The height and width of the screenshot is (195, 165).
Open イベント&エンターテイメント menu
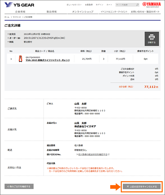pyautogui.click(x=114, y=12)
